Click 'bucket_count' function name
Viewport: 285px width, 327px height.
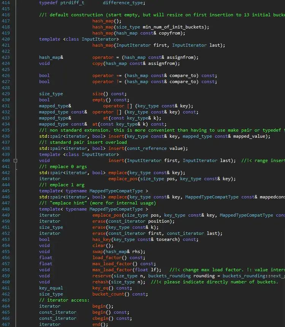point(108,294)
